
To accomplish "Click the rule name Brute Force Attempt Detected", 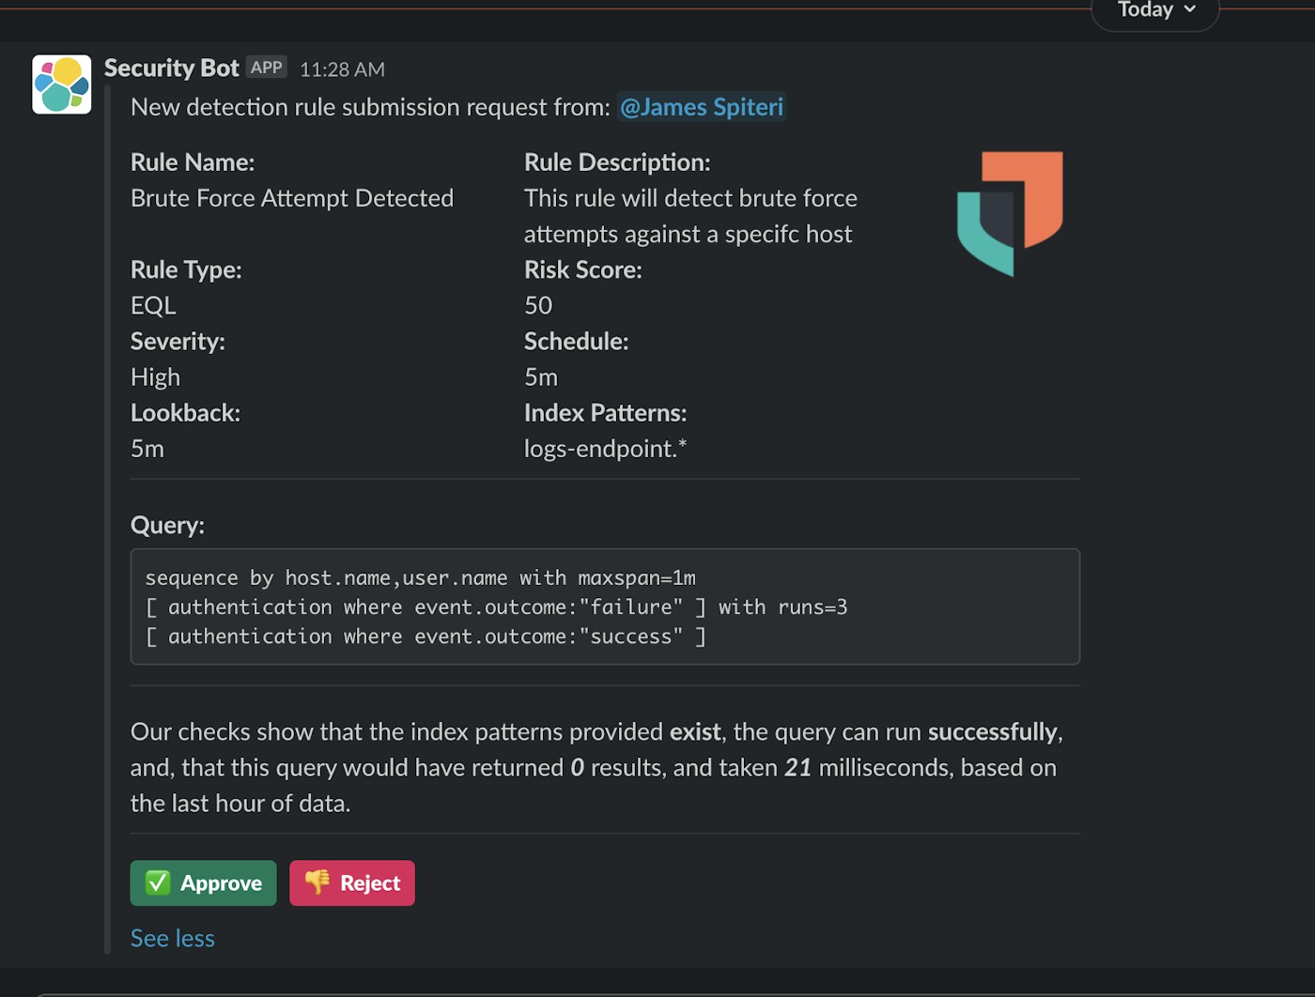I will 292,198.
